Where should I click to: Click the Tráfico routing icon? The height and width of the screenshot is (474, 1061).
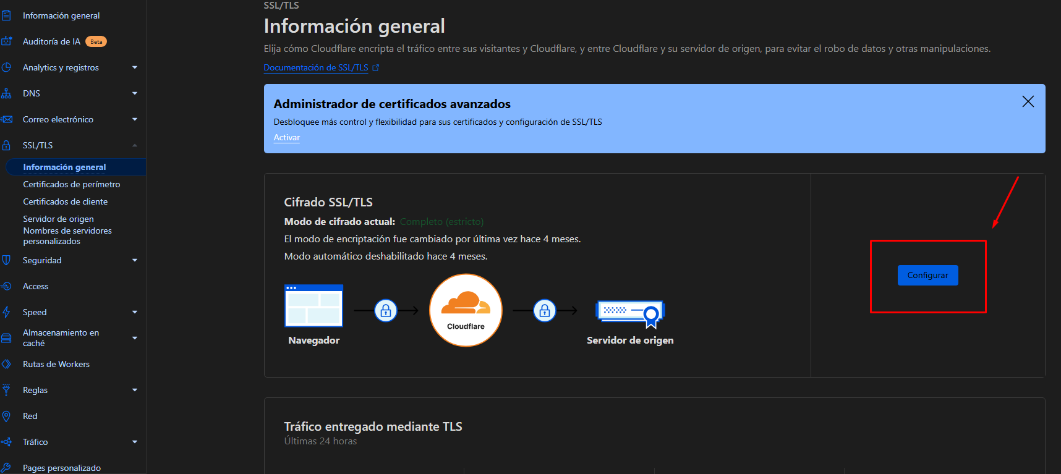(x=6, y=442)
